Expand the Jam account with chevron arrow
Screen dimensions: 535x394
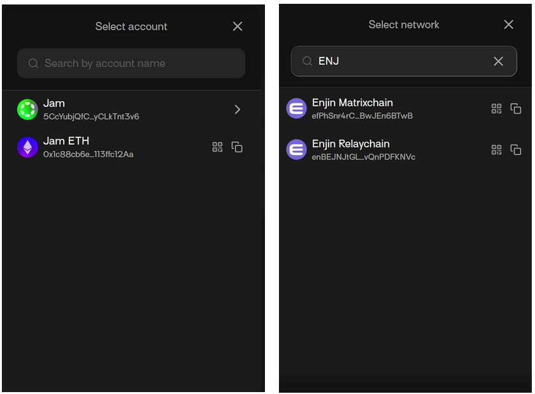click(238, 110)
